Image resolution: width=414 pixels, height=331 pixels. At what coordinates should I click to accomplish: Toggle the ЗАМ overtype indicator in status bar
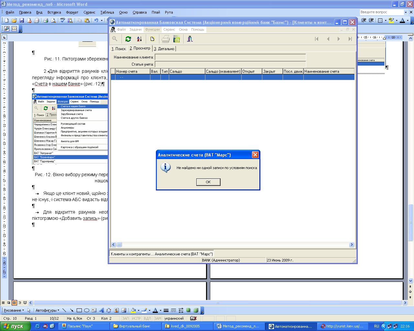click(158, 318)
